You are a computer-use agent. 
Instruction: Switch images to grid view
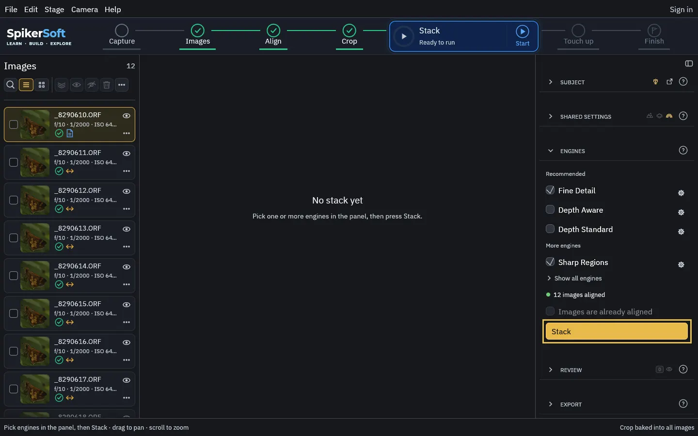[42, 85]
